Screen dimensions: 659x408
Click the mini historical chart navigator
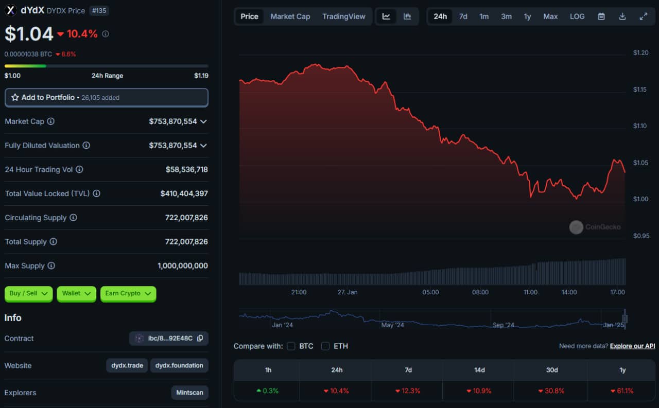click(x=432, y=318)
